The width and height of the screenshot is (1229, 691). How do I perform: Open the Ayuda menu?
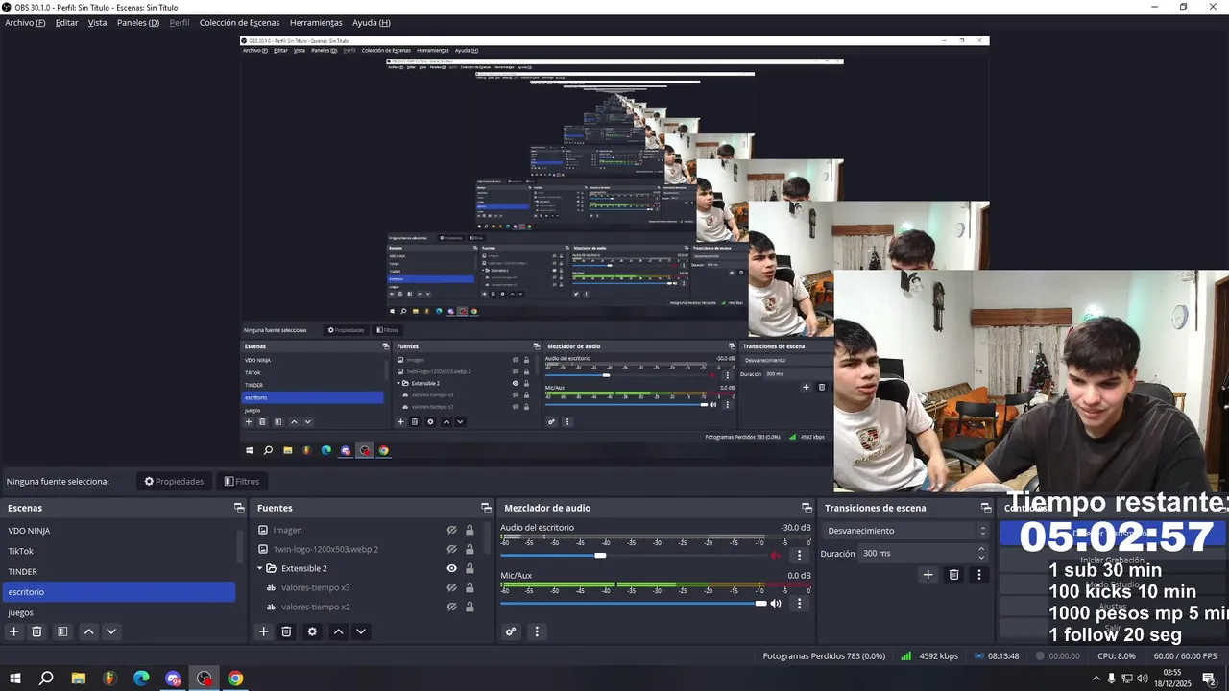tap(371, 22)
